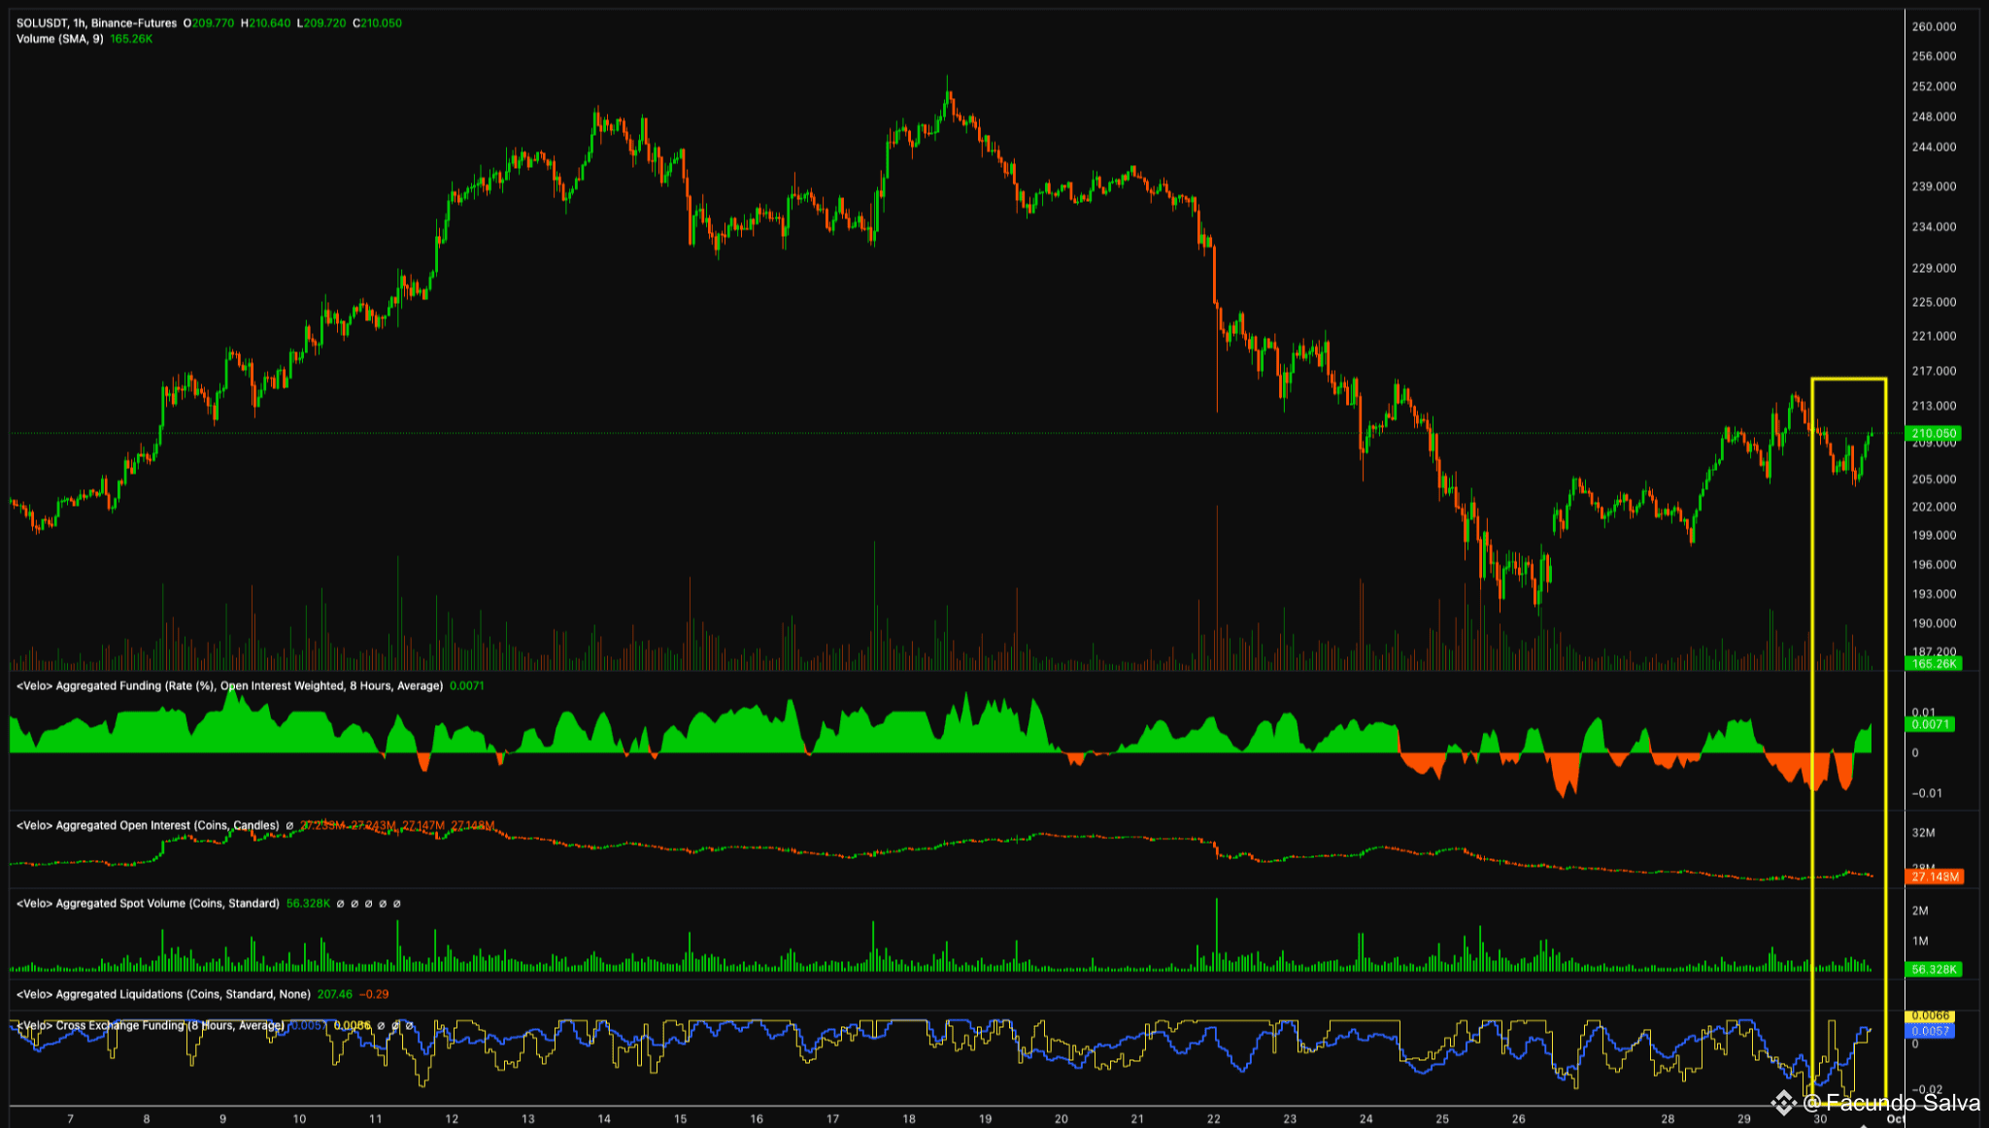Viewport: 1989px width, 1128px height.
Task: Click date label 22 on time axis
Action: (x=1214, y=1119)
